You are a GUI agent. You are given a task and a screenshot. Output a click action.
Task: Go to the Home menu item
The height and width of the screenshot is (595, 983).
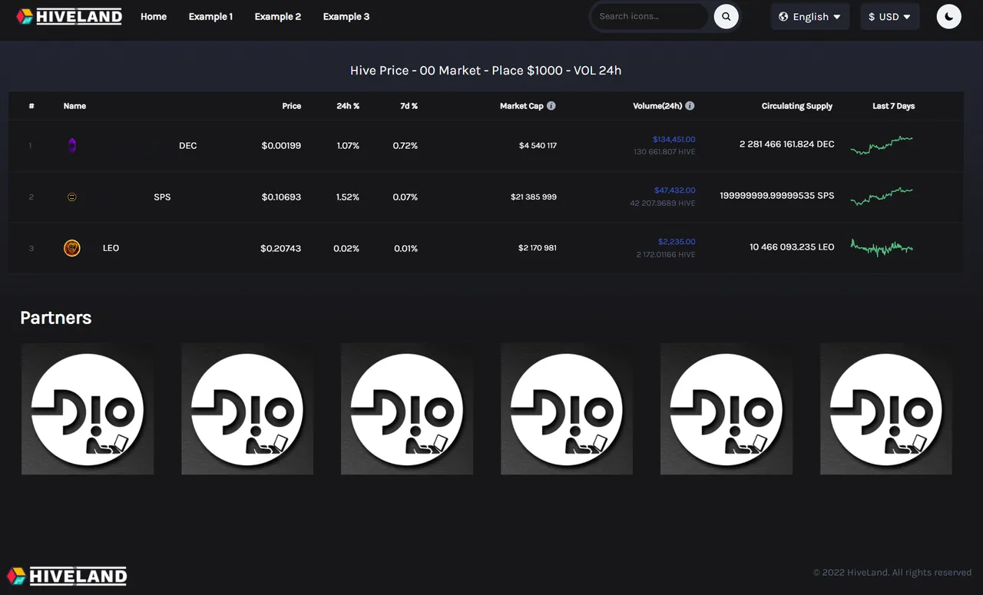tap(154, 16)
